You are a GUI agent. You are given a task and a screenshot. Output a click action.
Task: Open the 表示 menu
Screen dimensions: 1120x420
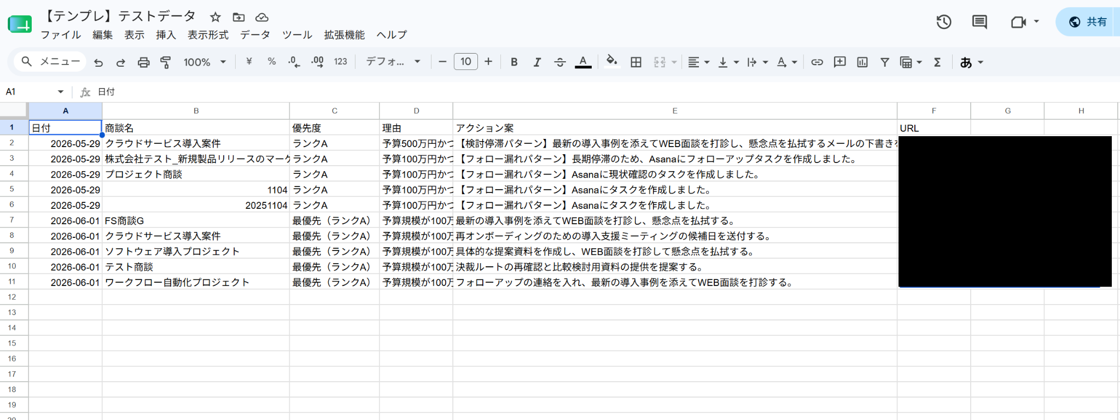[x=135, y=35]
